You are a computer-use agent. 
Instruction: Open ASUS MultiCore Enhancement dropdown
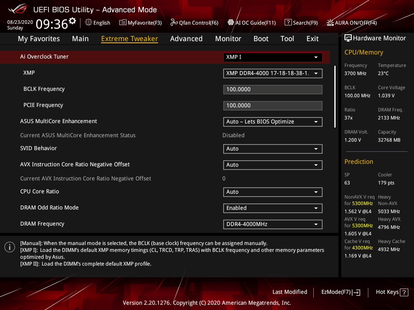273,122
